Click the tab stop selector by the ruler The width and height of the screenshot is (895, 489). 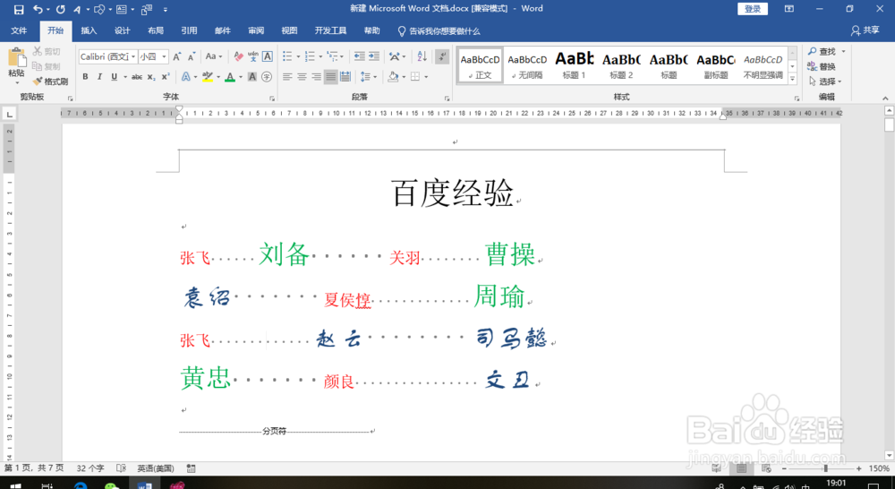coord(9,115)
